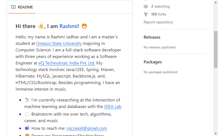Open the IDEA Lab link
218x136 pixels.
(x=113, y=107)
